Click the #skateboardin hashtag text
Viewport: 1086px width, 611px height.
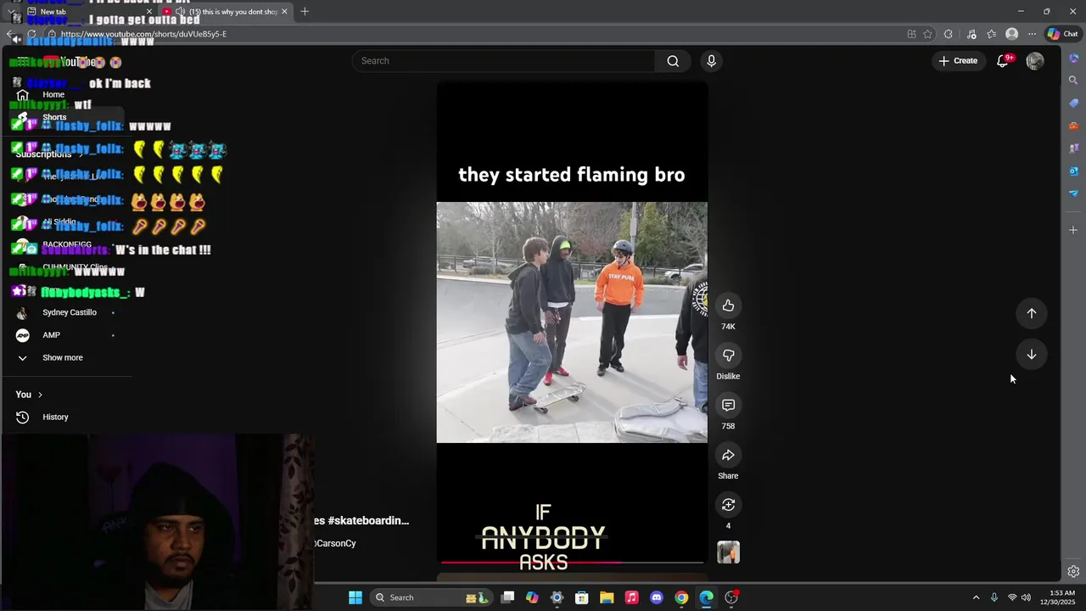click(369, 520)
